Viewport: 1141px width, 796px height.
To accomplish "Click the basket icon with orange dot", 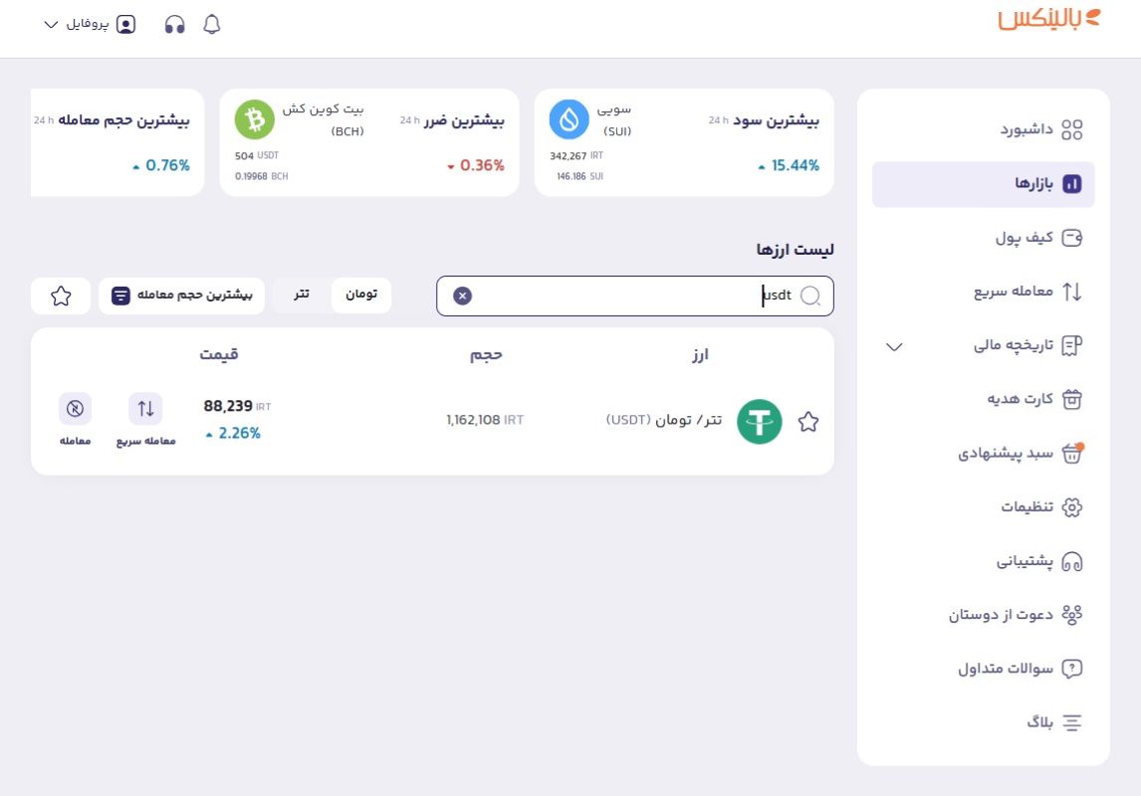I will point(1072,453).
